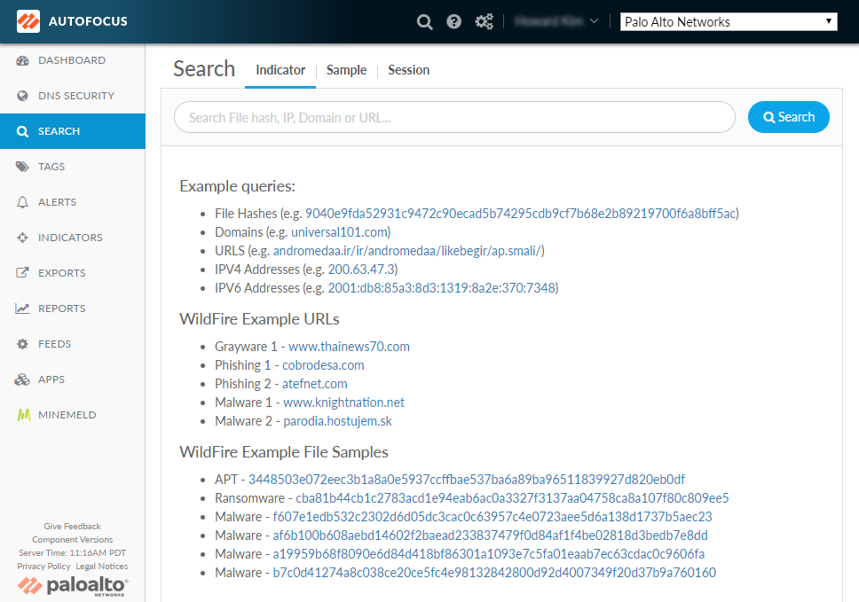859x602 pixels.
Task: Expand the user account menu chevron
Action: click(594, 21)
